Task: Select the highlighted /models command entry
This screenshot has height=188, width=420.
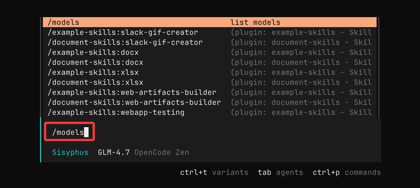Action: click(63, 22)
